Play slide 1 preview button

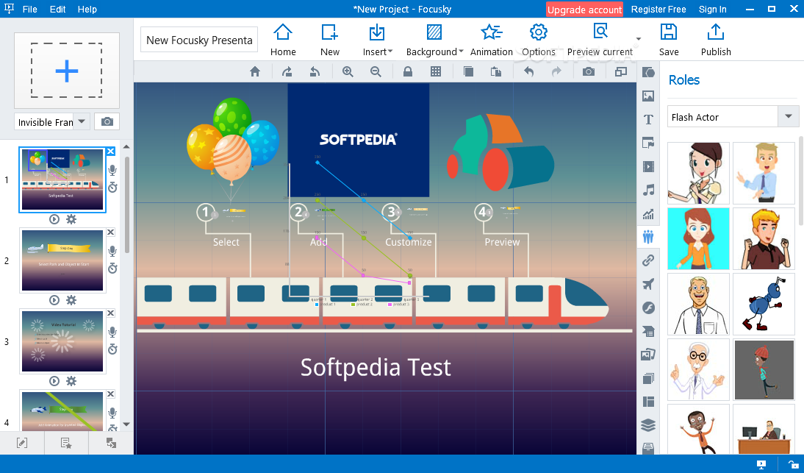pos(54,219)
